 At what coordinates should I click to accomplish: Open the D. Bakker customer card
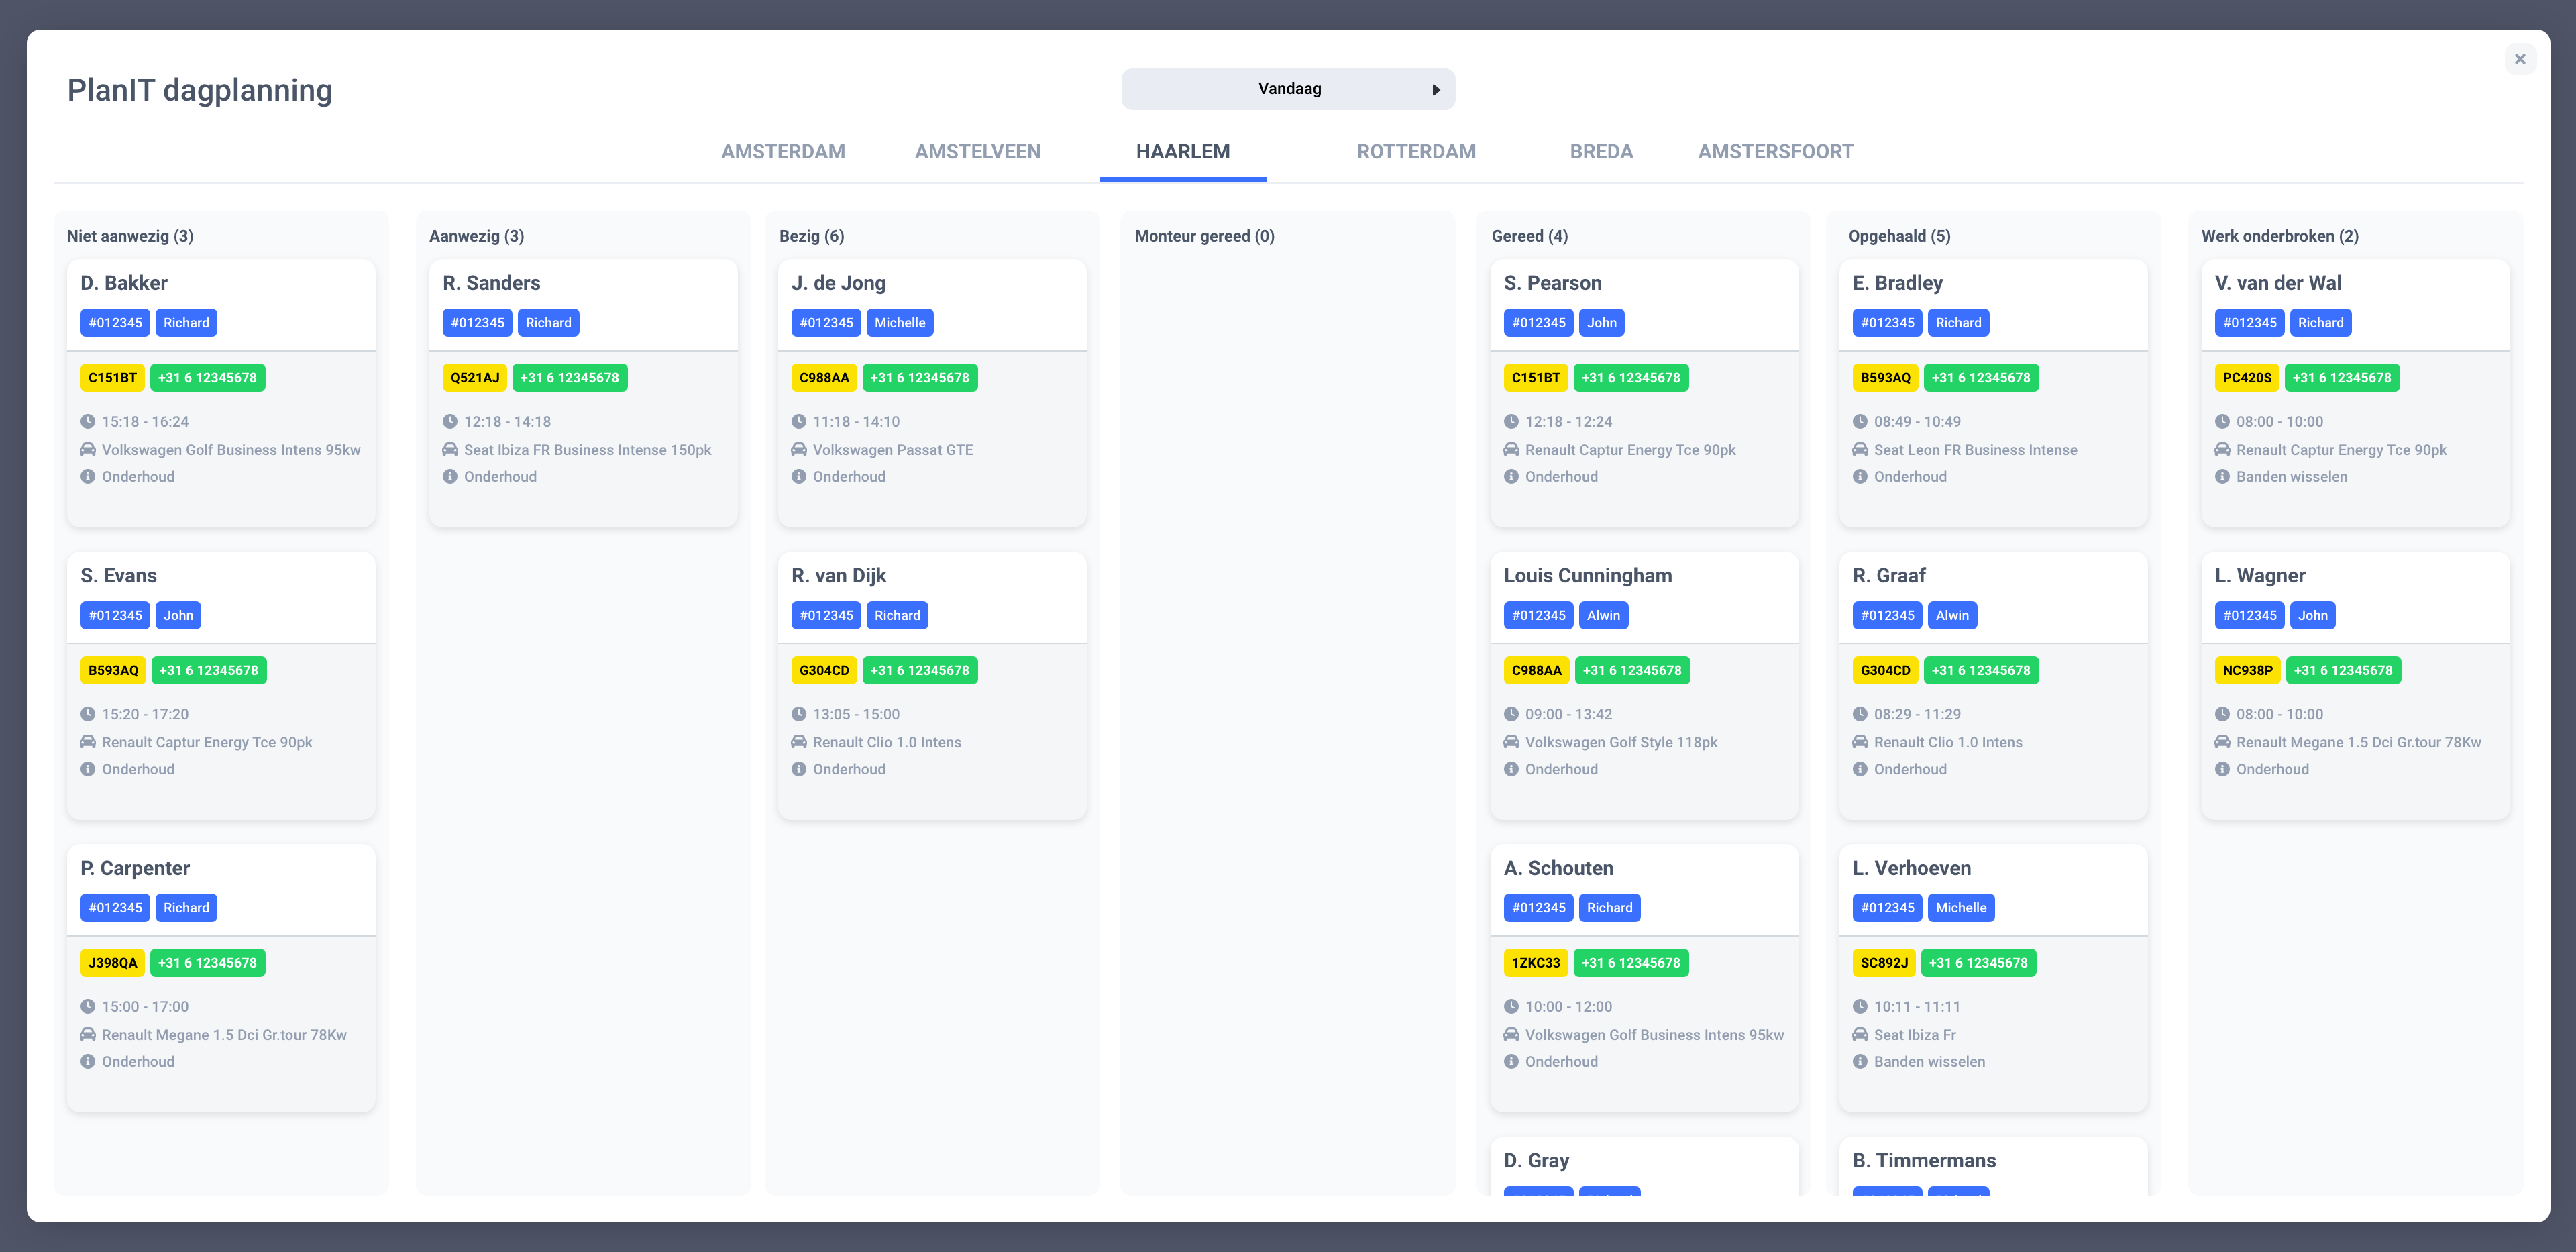(221, 393)
